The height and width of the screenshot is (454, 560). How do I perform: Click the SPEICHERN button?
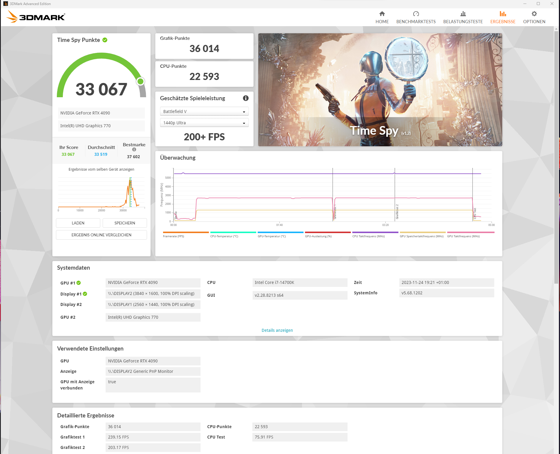(x=125, y=223)
